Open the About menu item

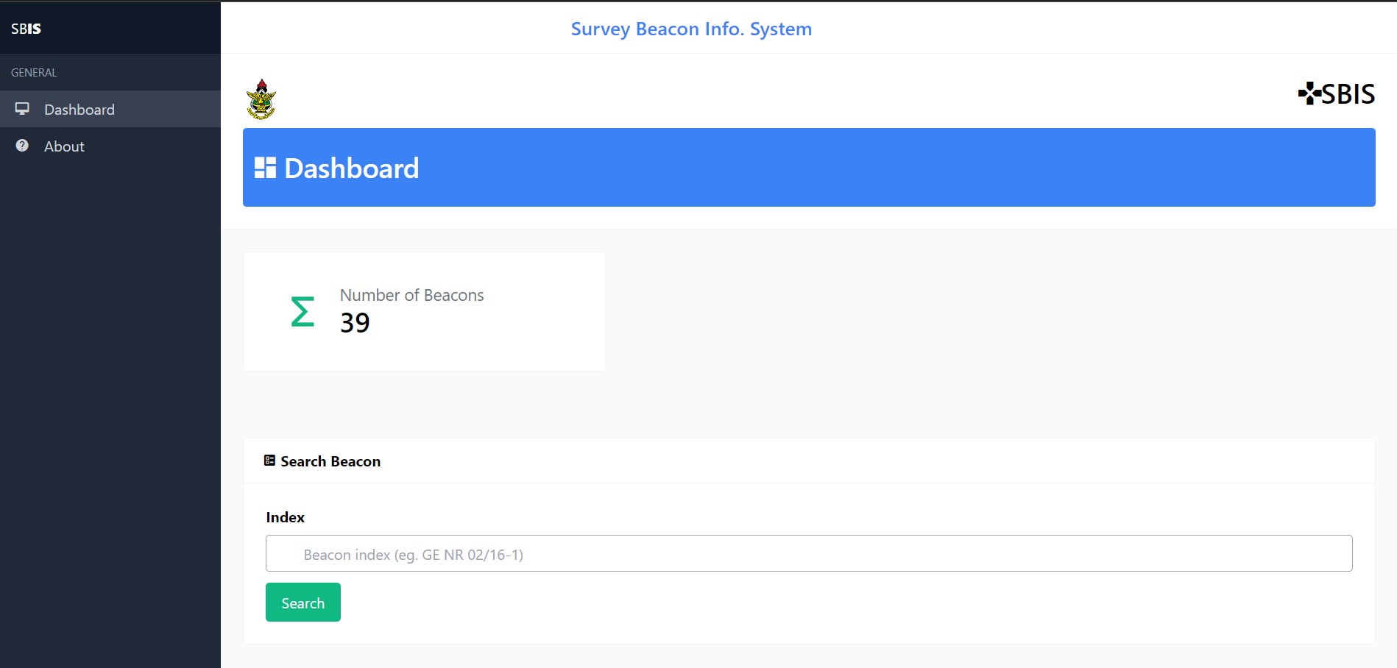[x=64, y=146]
